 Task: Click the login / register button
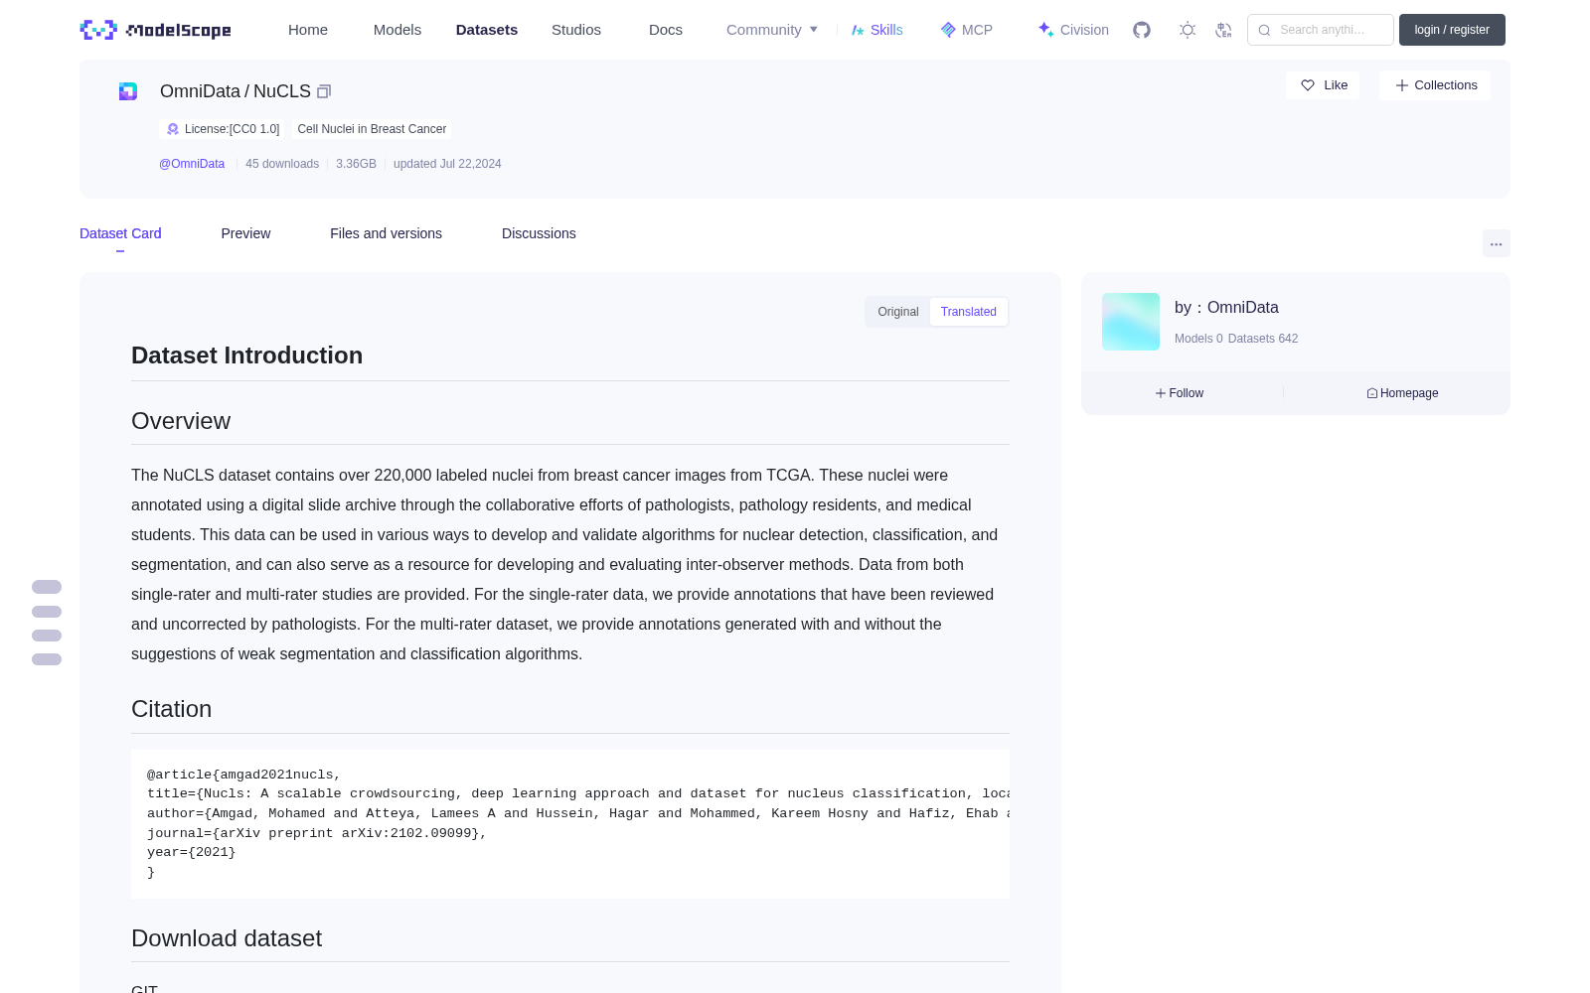(1452, 30)
